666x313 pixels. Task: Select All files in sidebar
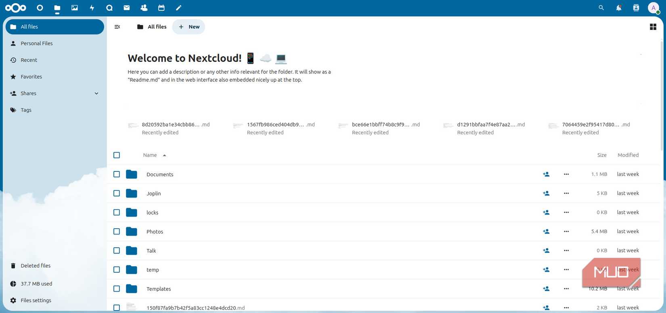coord(55,27)
